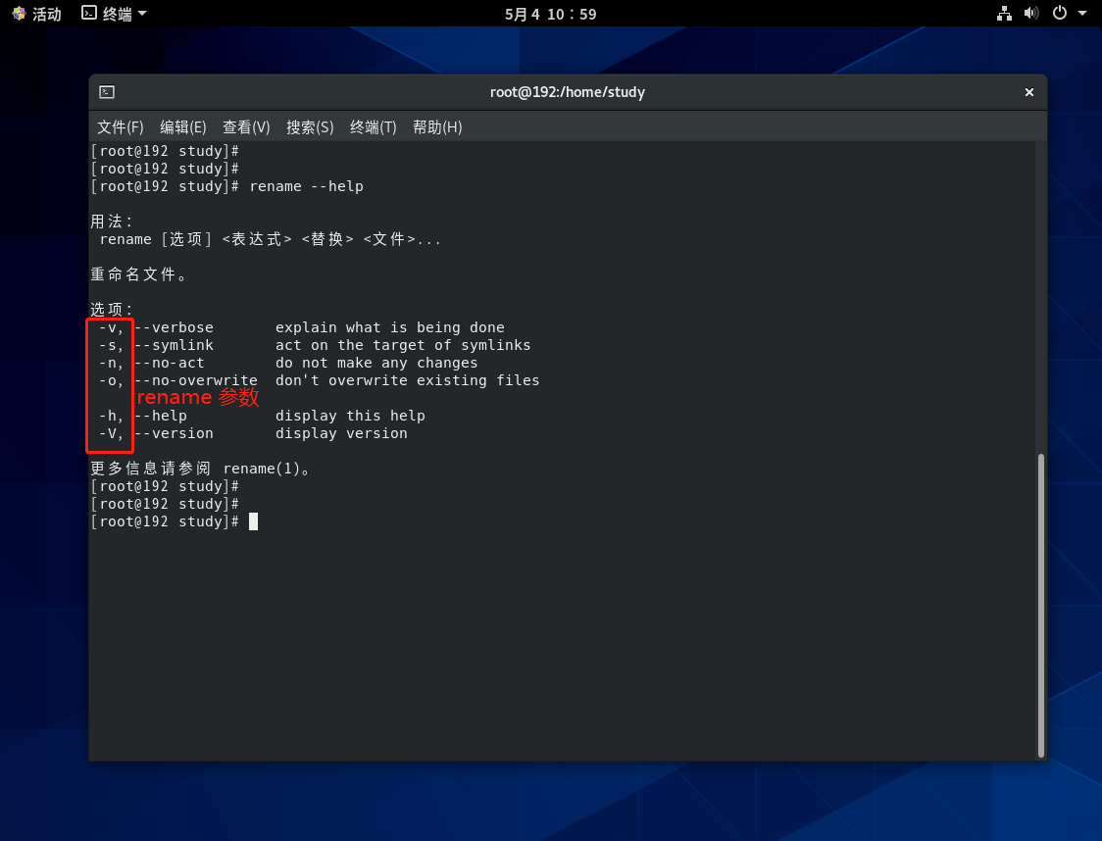1102x841 pixels.
Task: Close the root@192 terminal window
Action: tap(1028, 92)
